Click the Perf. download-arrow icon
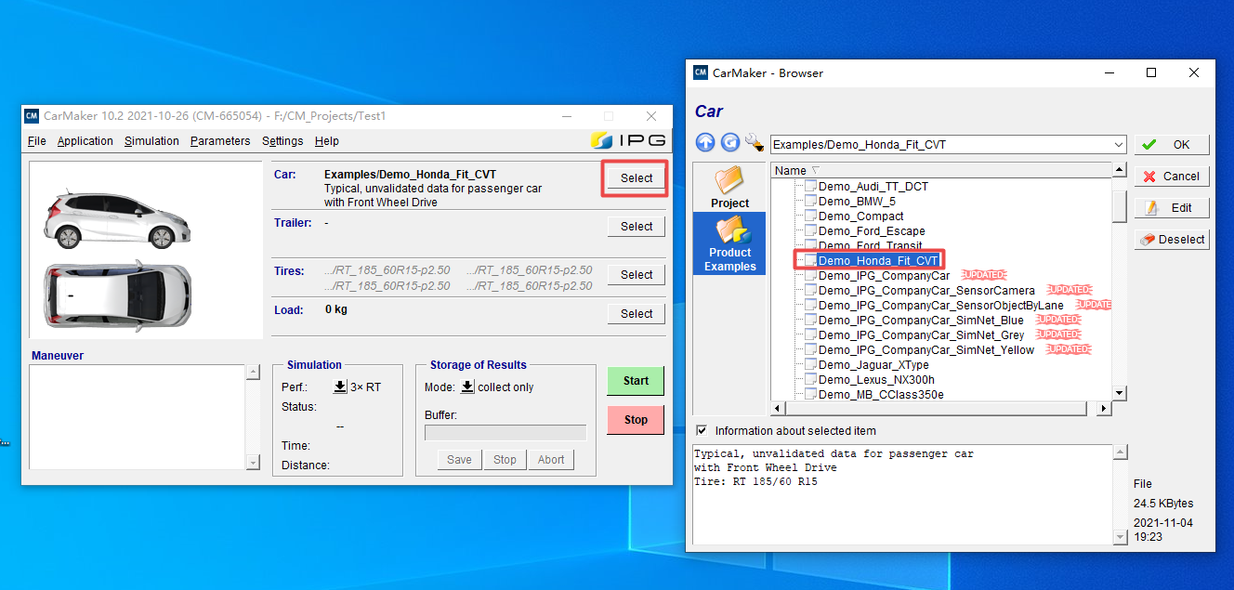 340,387
